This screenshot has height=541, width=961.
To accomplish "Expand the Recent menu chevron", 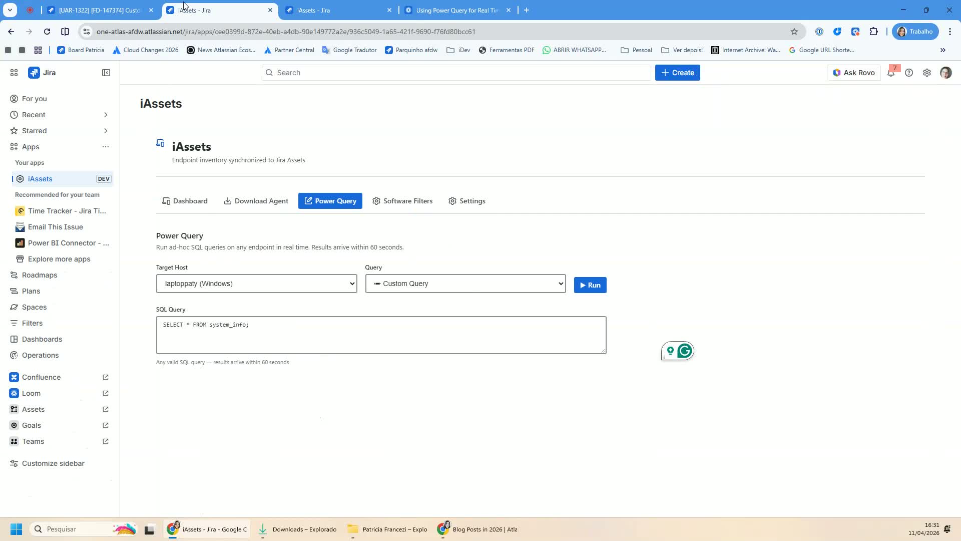I will (x=106, y=115).
